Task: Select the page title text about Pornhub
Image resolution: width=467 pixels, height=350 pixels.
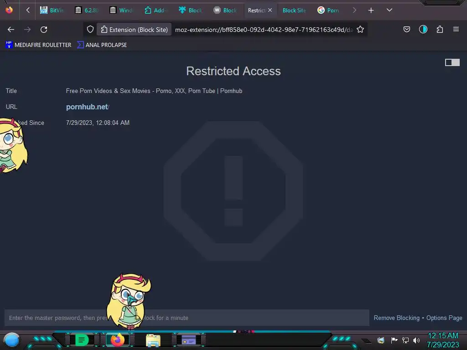Action: (x=154, y=91)
